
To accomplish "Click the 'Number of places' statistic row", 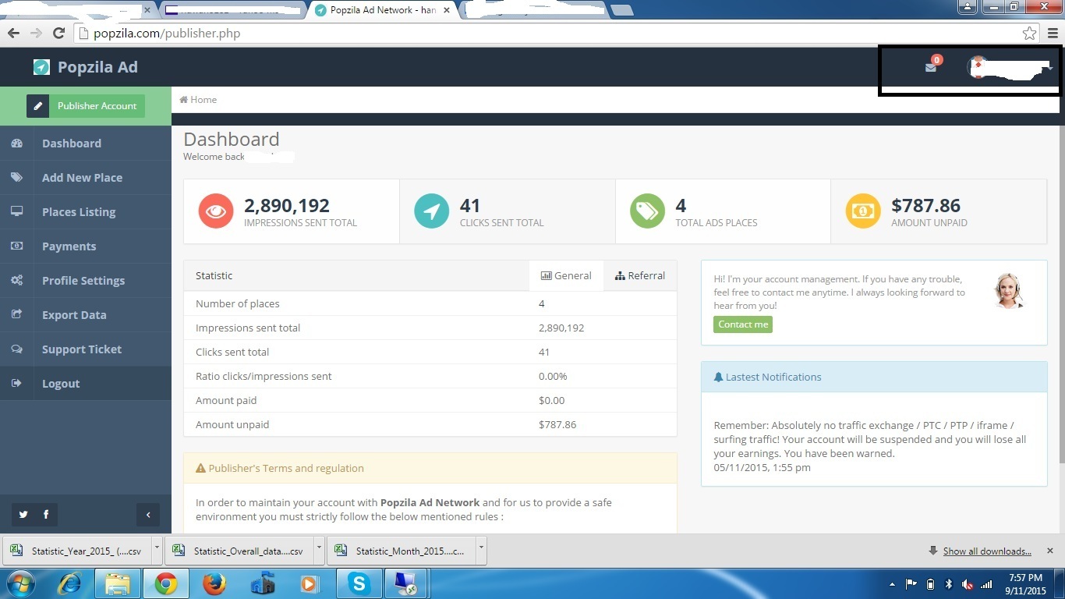I will point(430,303).
